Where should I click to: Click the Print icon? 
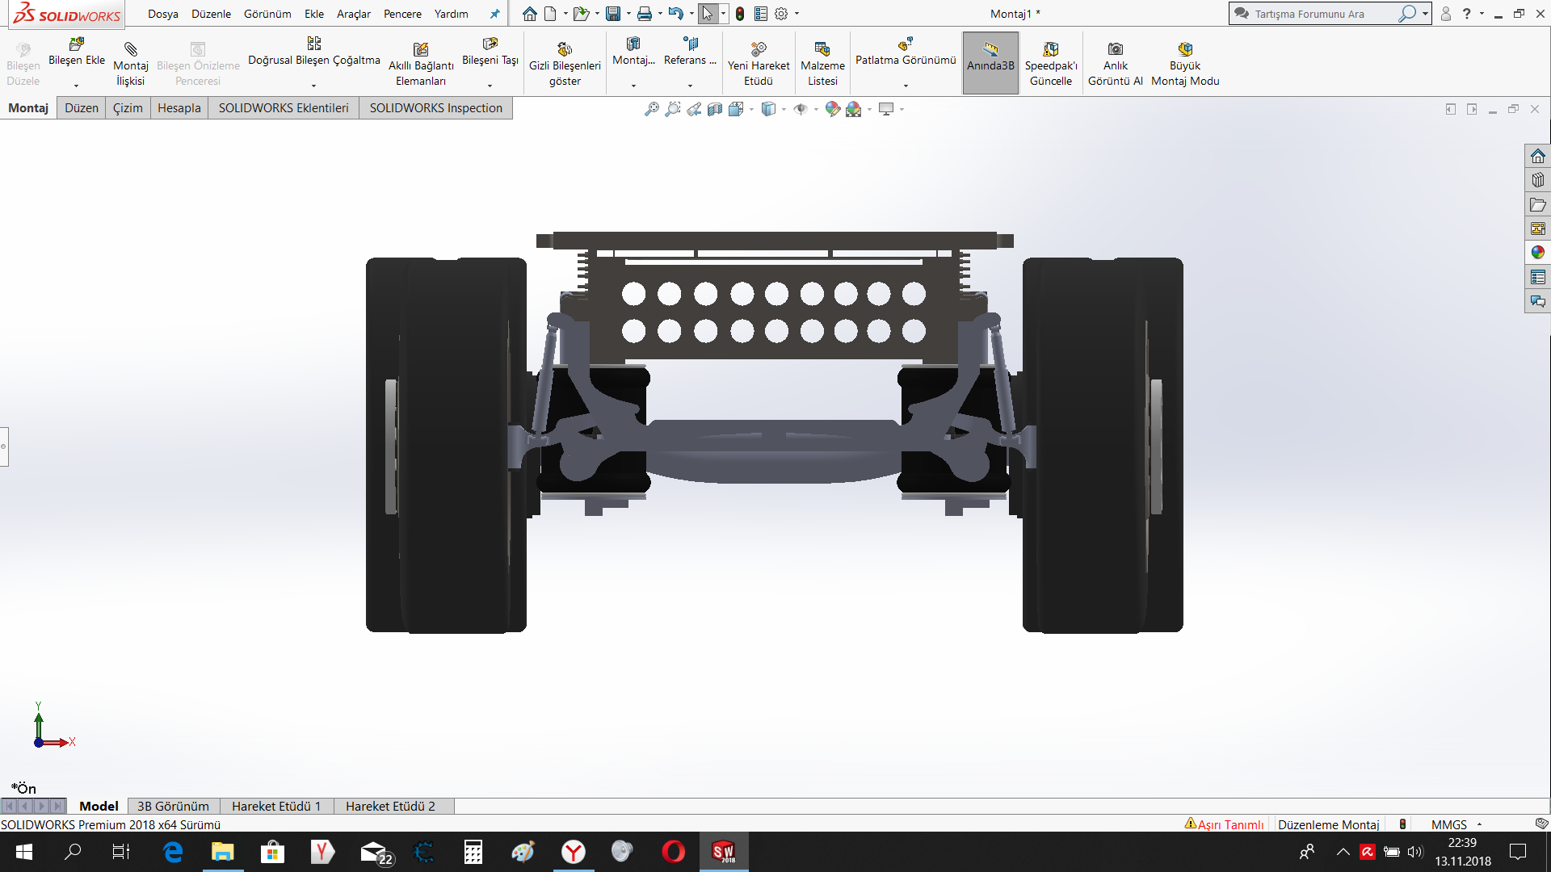[x=645, y=14]
